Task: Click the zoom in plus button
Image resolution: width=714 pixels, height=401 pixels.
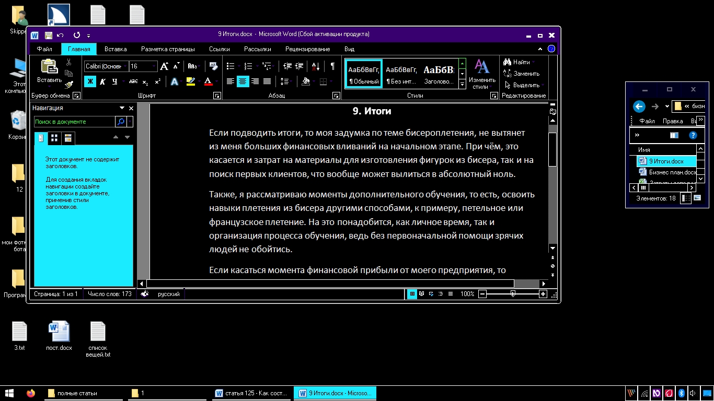Action: click(x=543, y=294)
